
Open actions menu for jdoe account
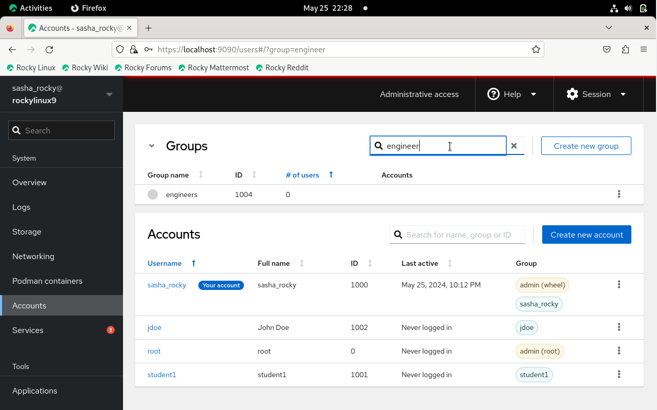click(x=619, y=327)
